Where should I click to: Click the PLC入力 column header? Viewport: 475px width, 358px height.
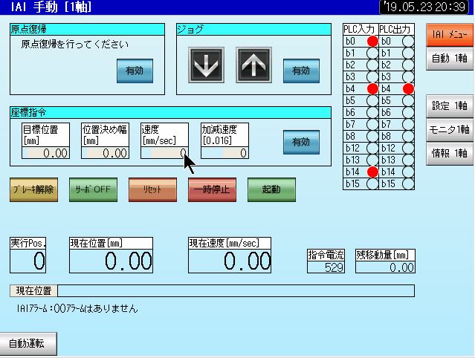tap(361, 30)
